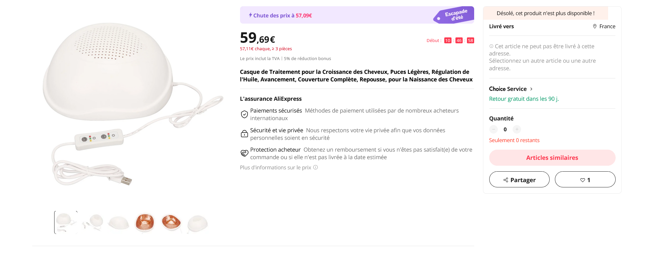The height and width of the screenshot is (254, 660).
Task: Click the Articles similaires button
Action: [552, 158]
